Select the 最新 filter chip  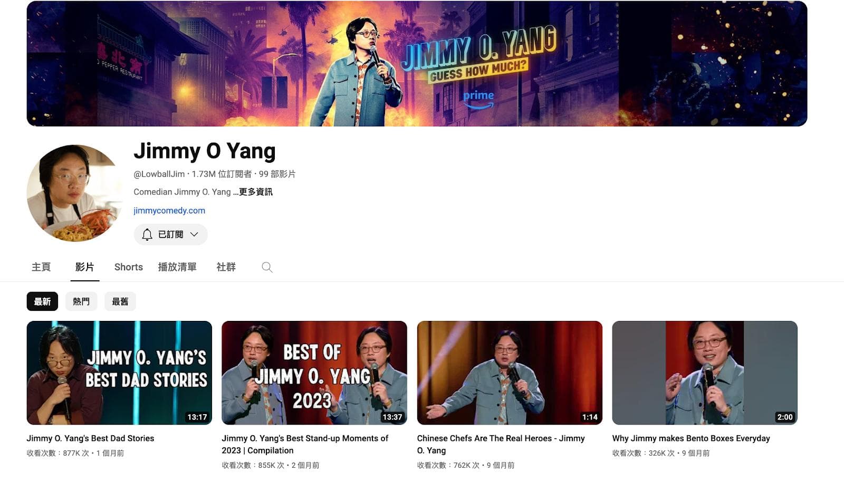point(42,301)
